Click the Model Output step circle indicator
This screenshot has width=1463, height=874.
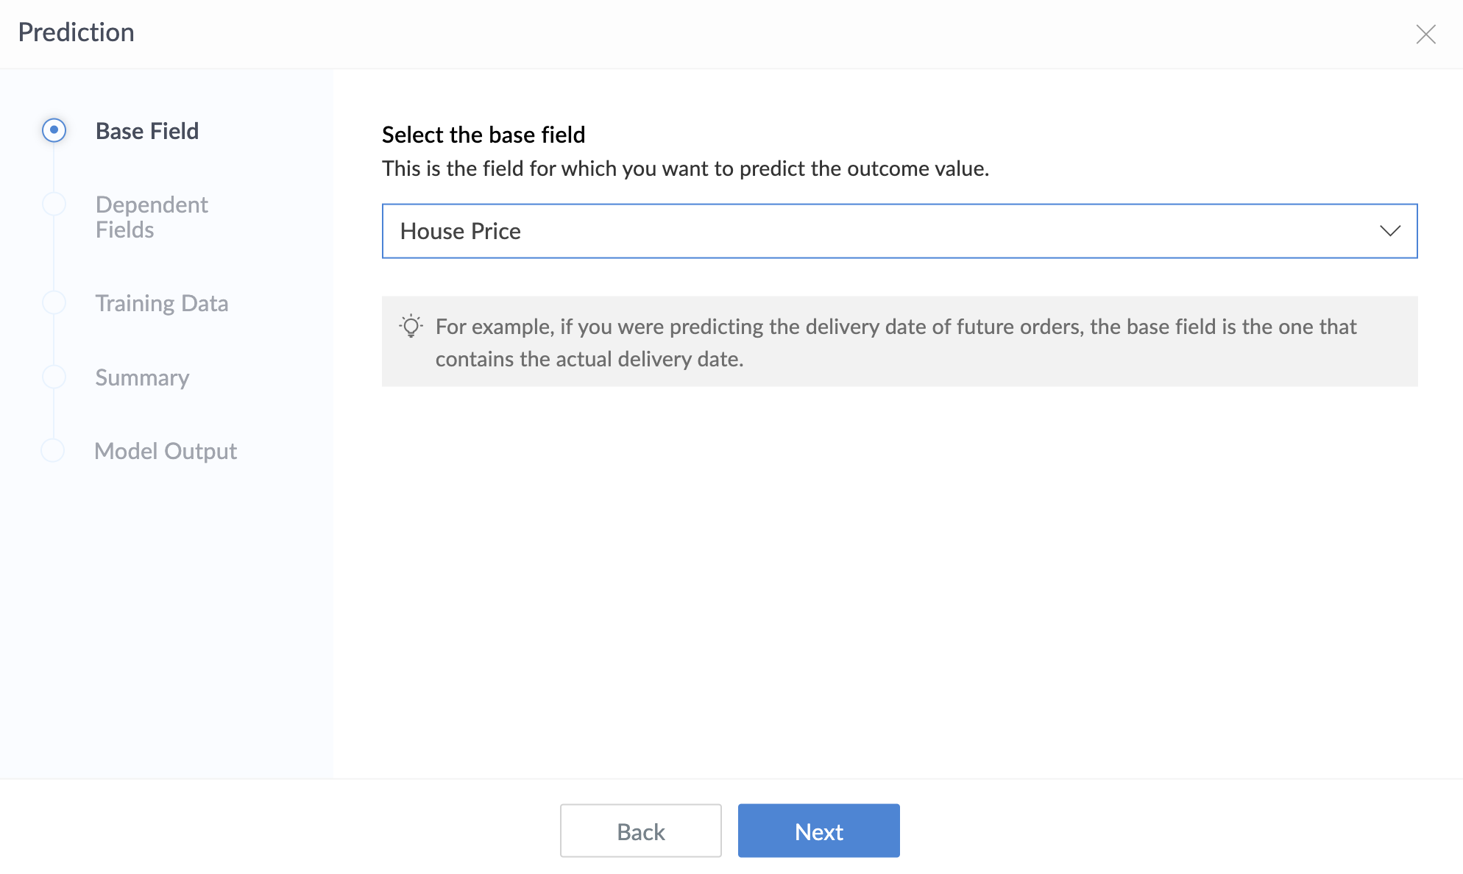point(53,450)
